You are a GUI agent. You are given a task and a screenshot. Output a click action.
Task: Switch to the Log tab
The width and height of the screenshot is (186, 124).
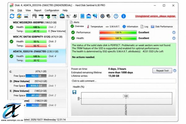(144, 27)
